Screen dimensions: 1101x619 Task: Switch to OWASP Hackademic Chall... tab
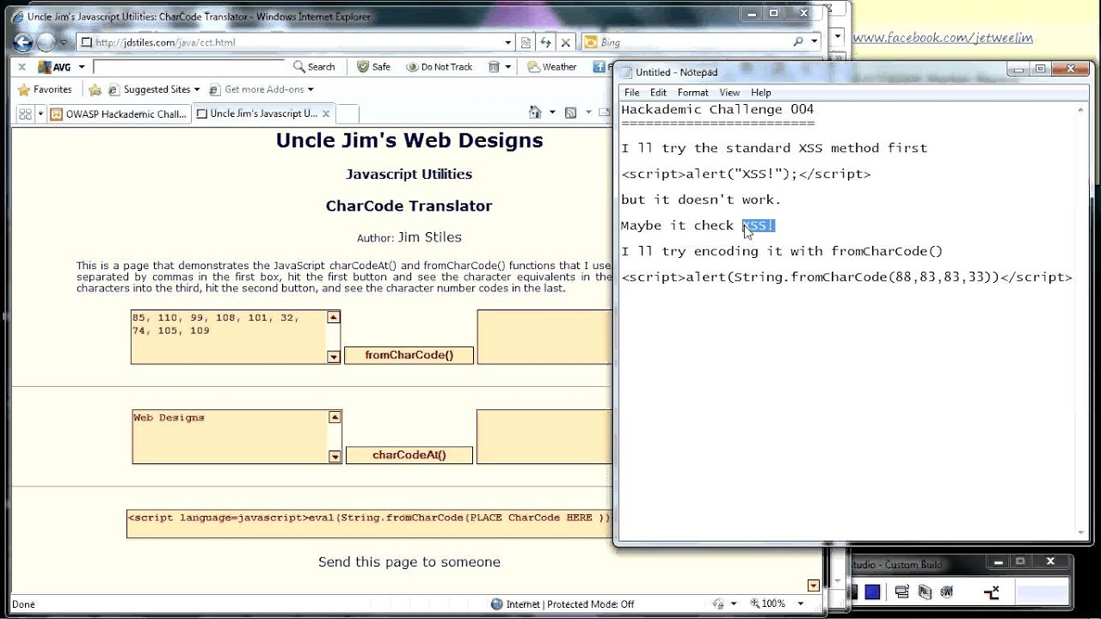[x=119, y=113]
